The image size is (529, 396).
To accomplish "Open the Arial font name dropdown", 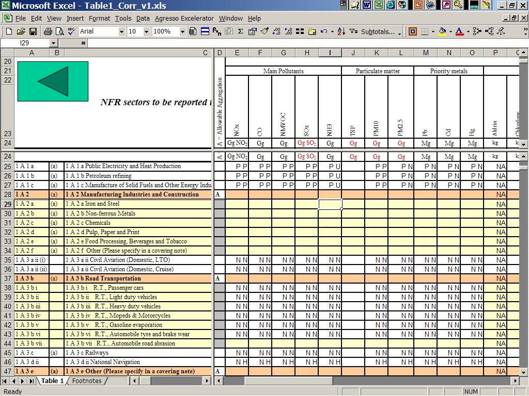I will click(121, 31).
